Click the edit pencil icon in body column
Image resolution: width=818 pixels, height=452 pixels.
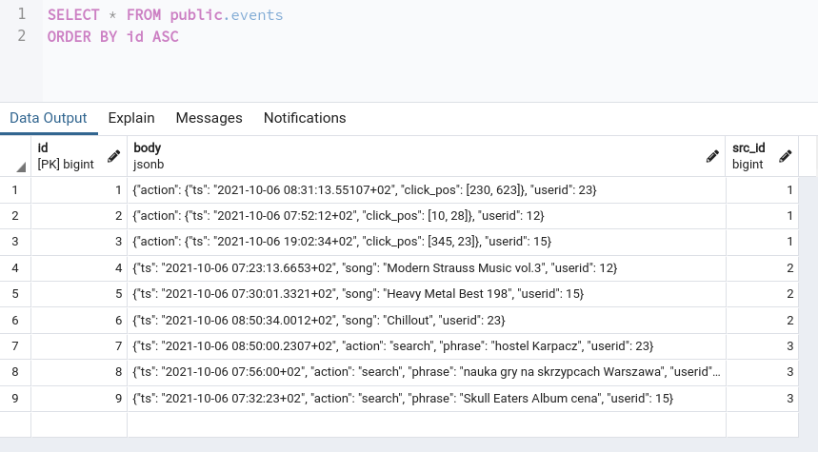(711, 156)
